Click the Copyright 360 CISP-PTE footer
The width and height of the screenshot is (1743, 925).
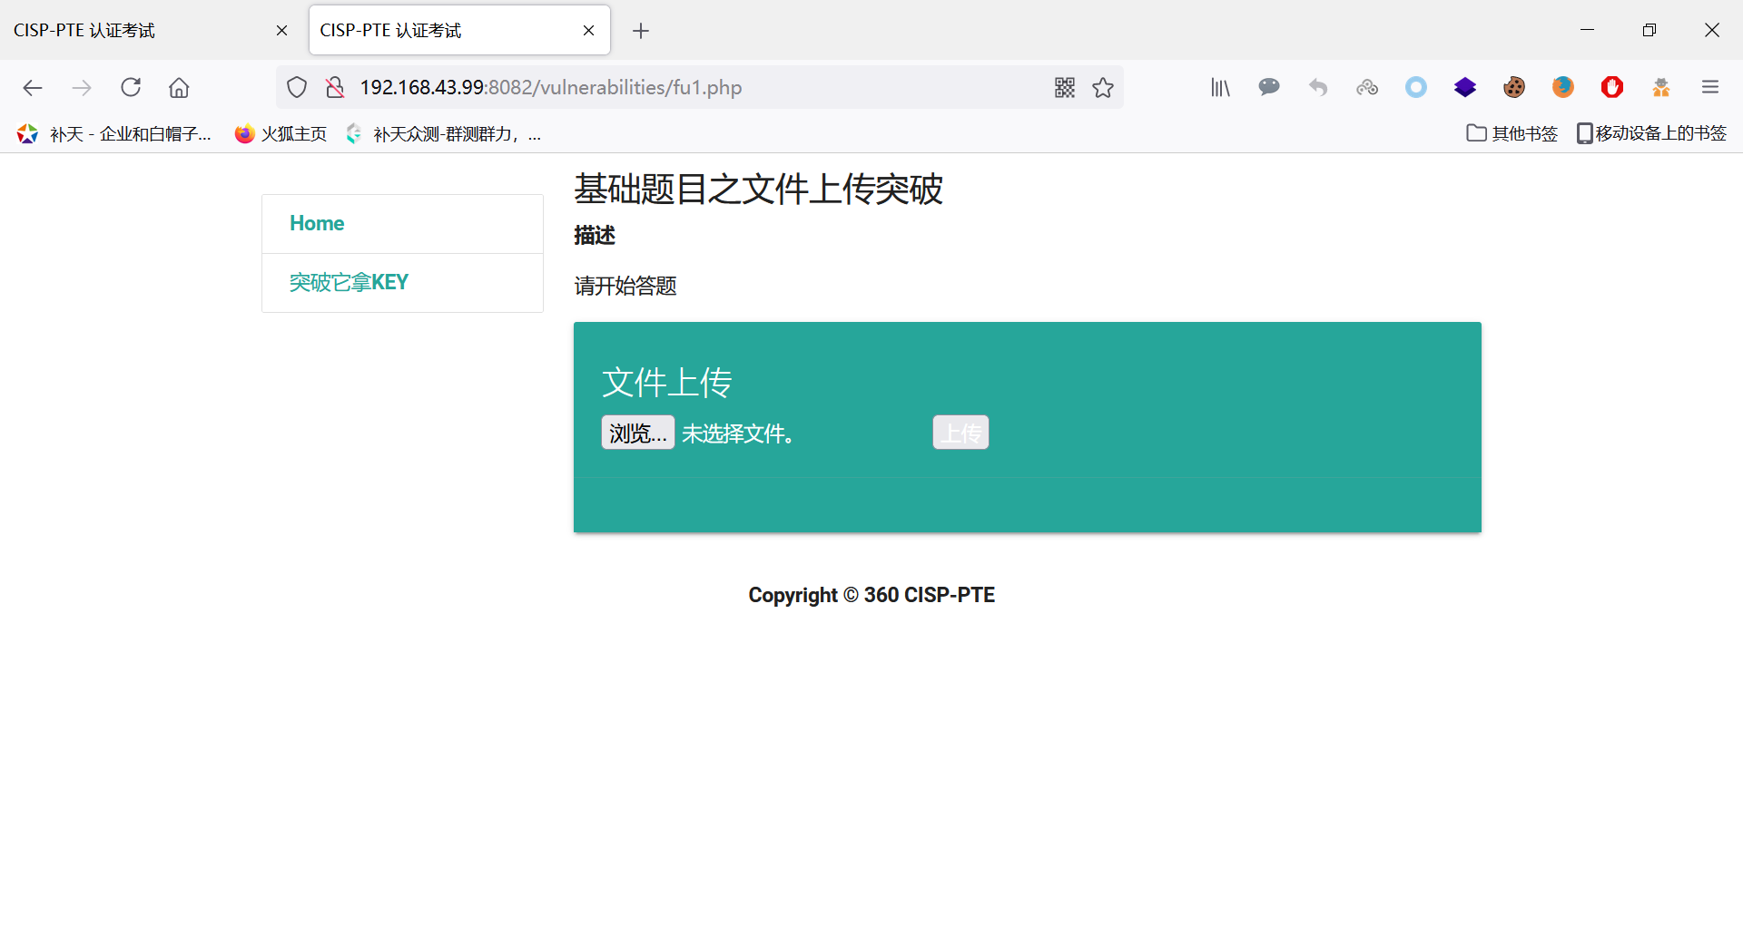(871, 595)
